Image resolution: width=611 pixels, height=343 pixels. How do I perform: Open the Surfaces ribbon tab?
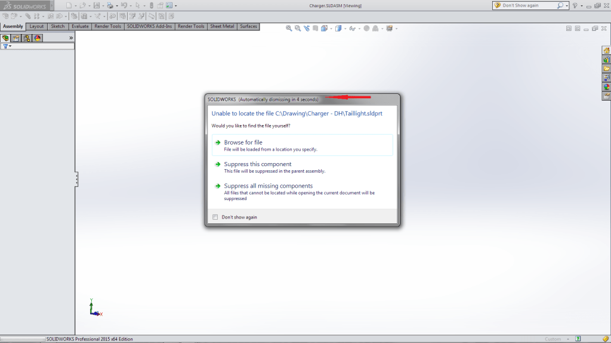pos(248,26)
